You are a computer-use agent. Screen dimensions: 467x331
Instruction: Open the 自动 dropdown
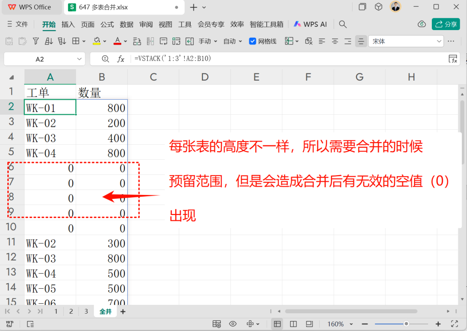tap(233, 41)
